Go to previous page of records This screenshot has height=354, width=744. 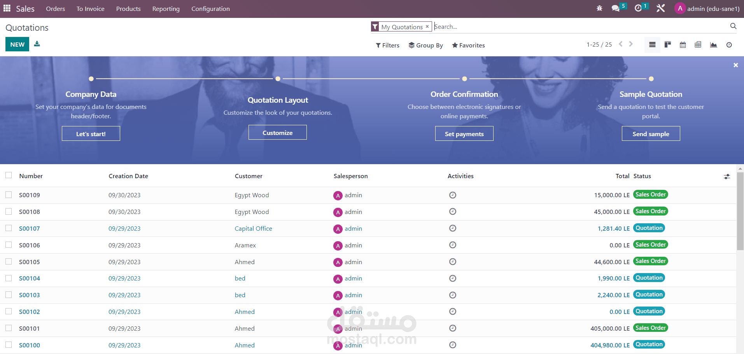coord(621,44)
